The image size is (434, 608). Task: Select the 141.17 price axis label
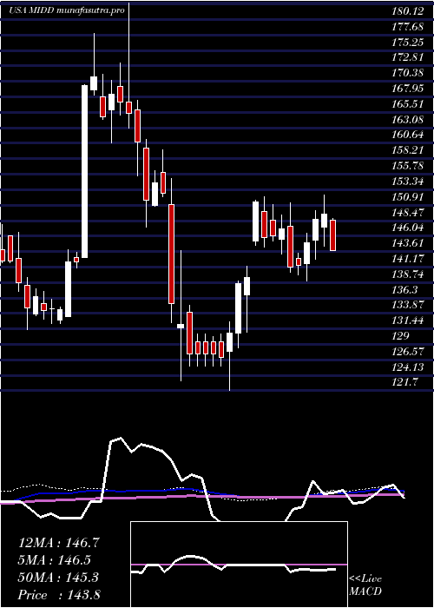pos(408,259)
